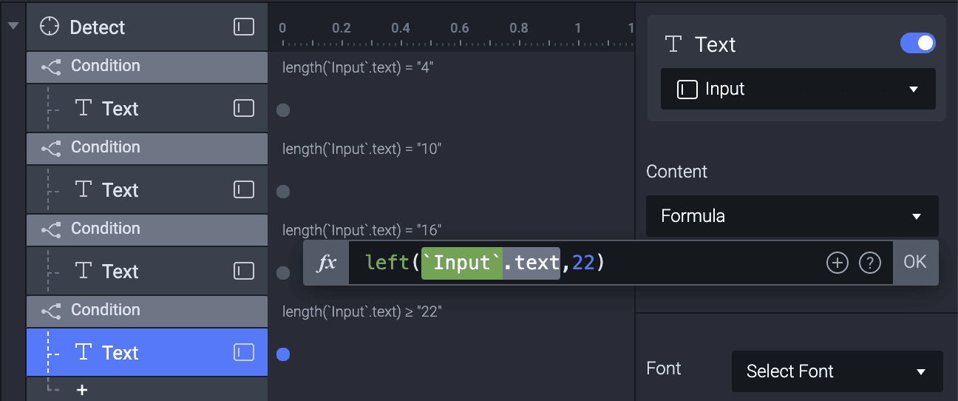958x401 pixels.
Task: Click the Detect target icon
Action: pyautogui.click(x=50, y=27)
